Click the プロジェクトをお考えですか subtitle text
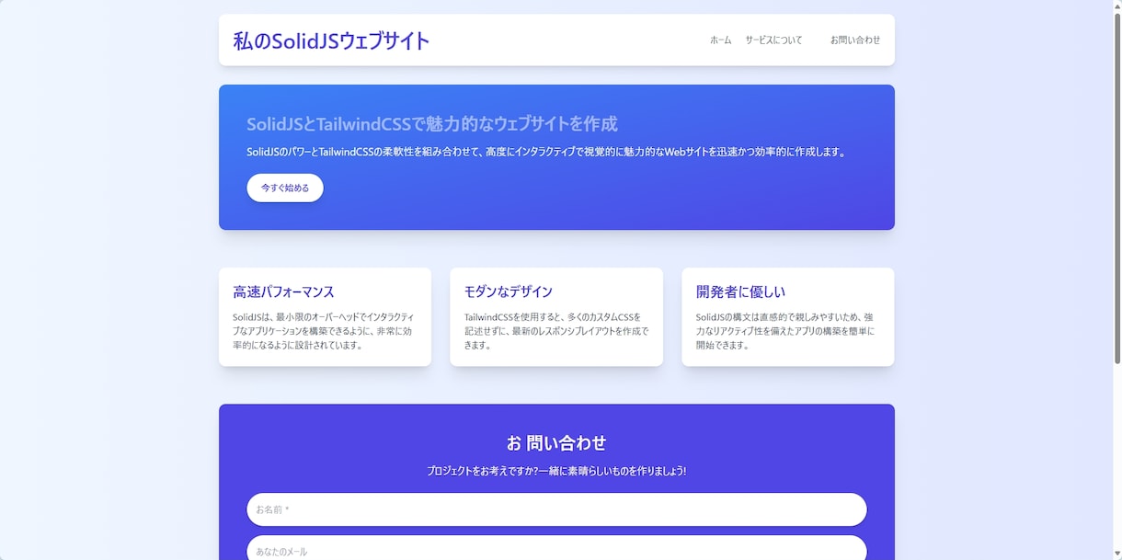The width and height of the screenshot is (1122, 560). coord(556,471)
